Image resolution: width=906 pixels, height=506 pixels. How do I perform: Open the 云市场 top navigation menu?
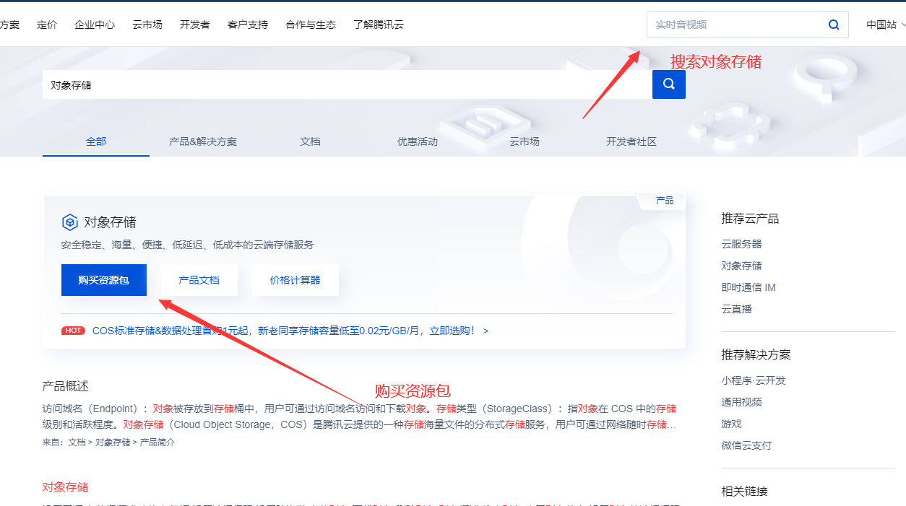tap(147, 25)
